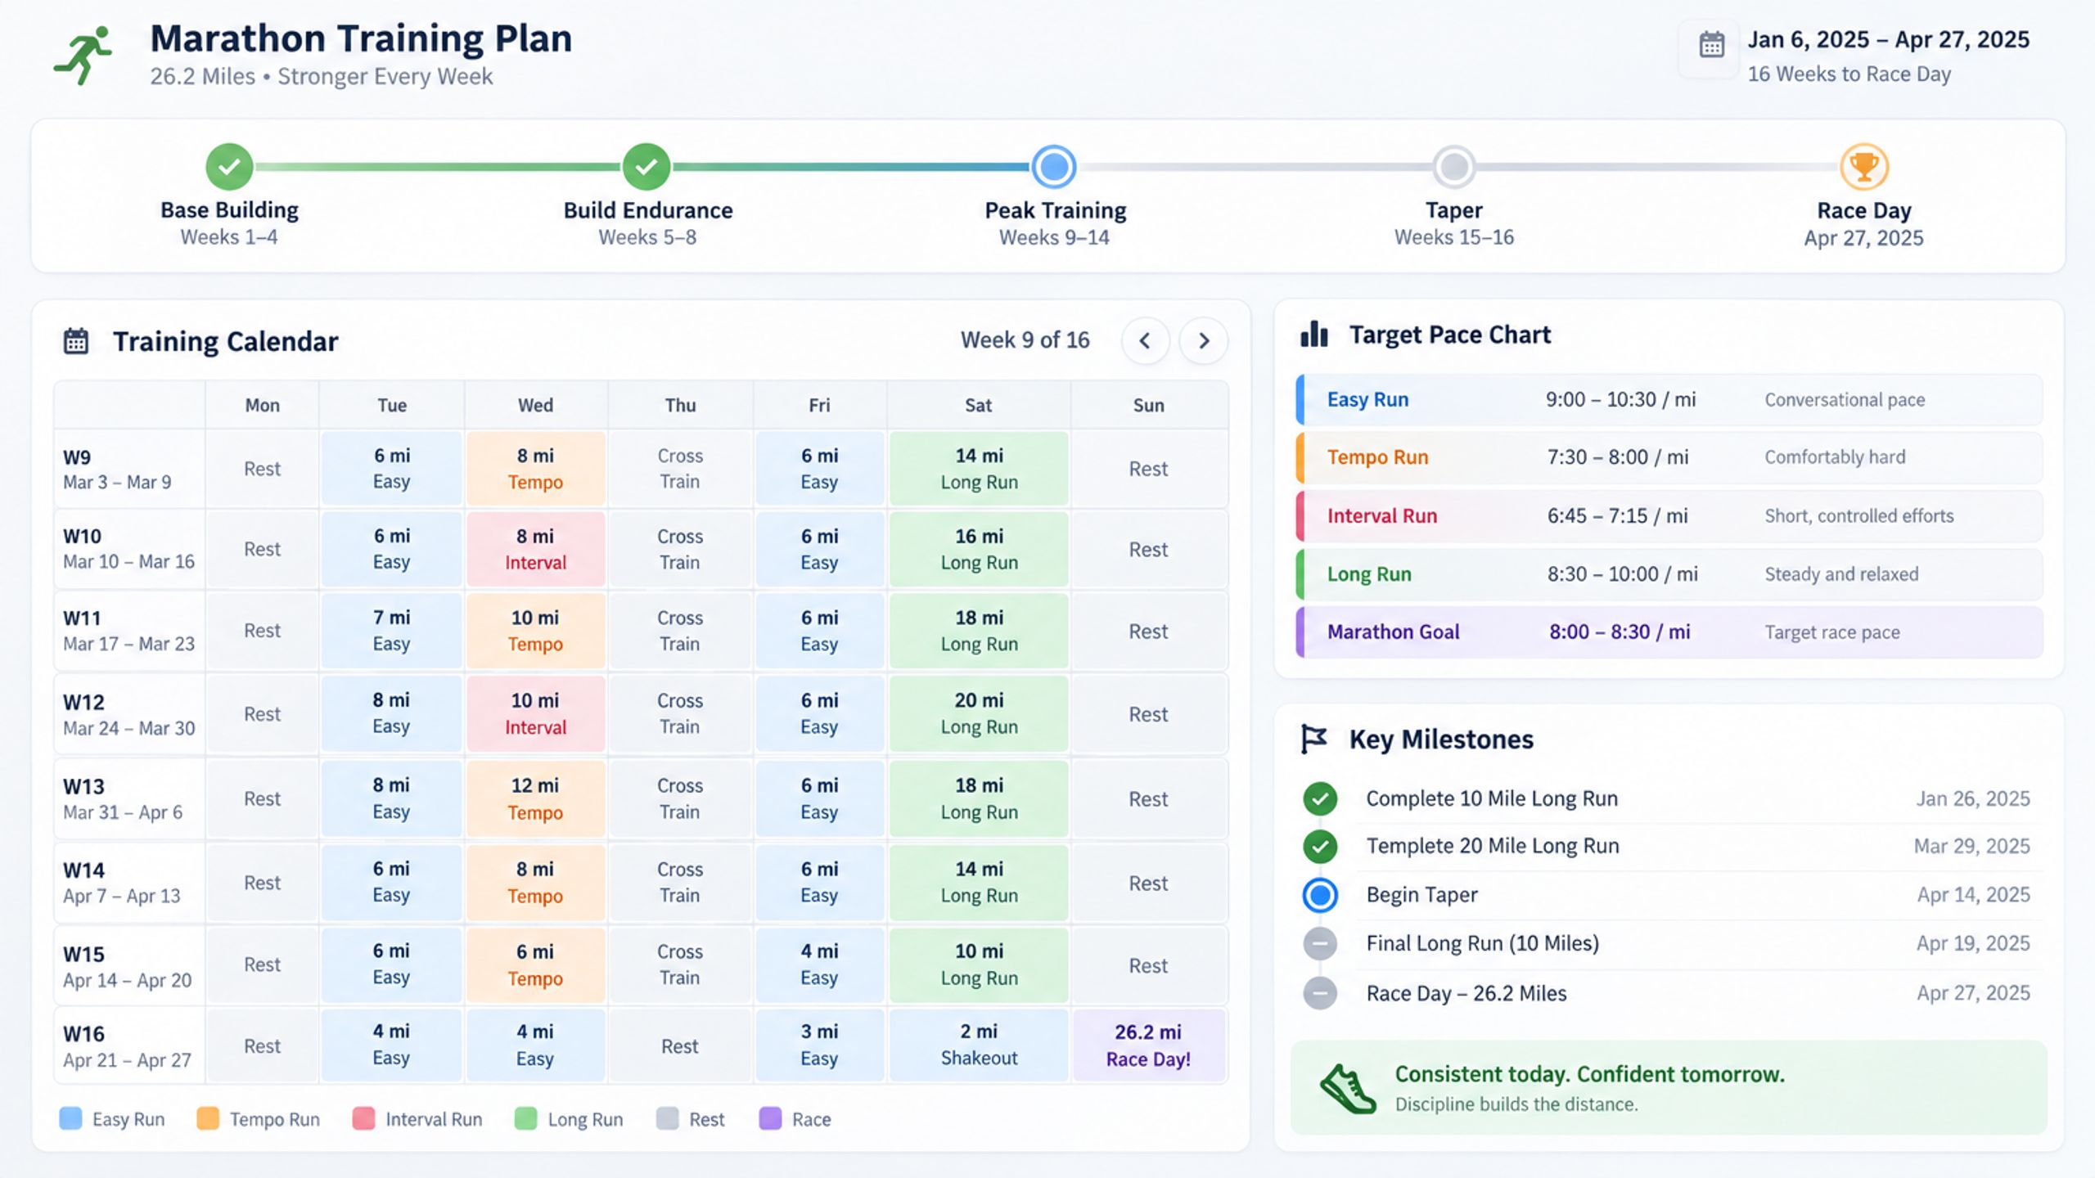
Task: Toggle the Race Day 26.2 Miles circle
Action: [1320, 993]
